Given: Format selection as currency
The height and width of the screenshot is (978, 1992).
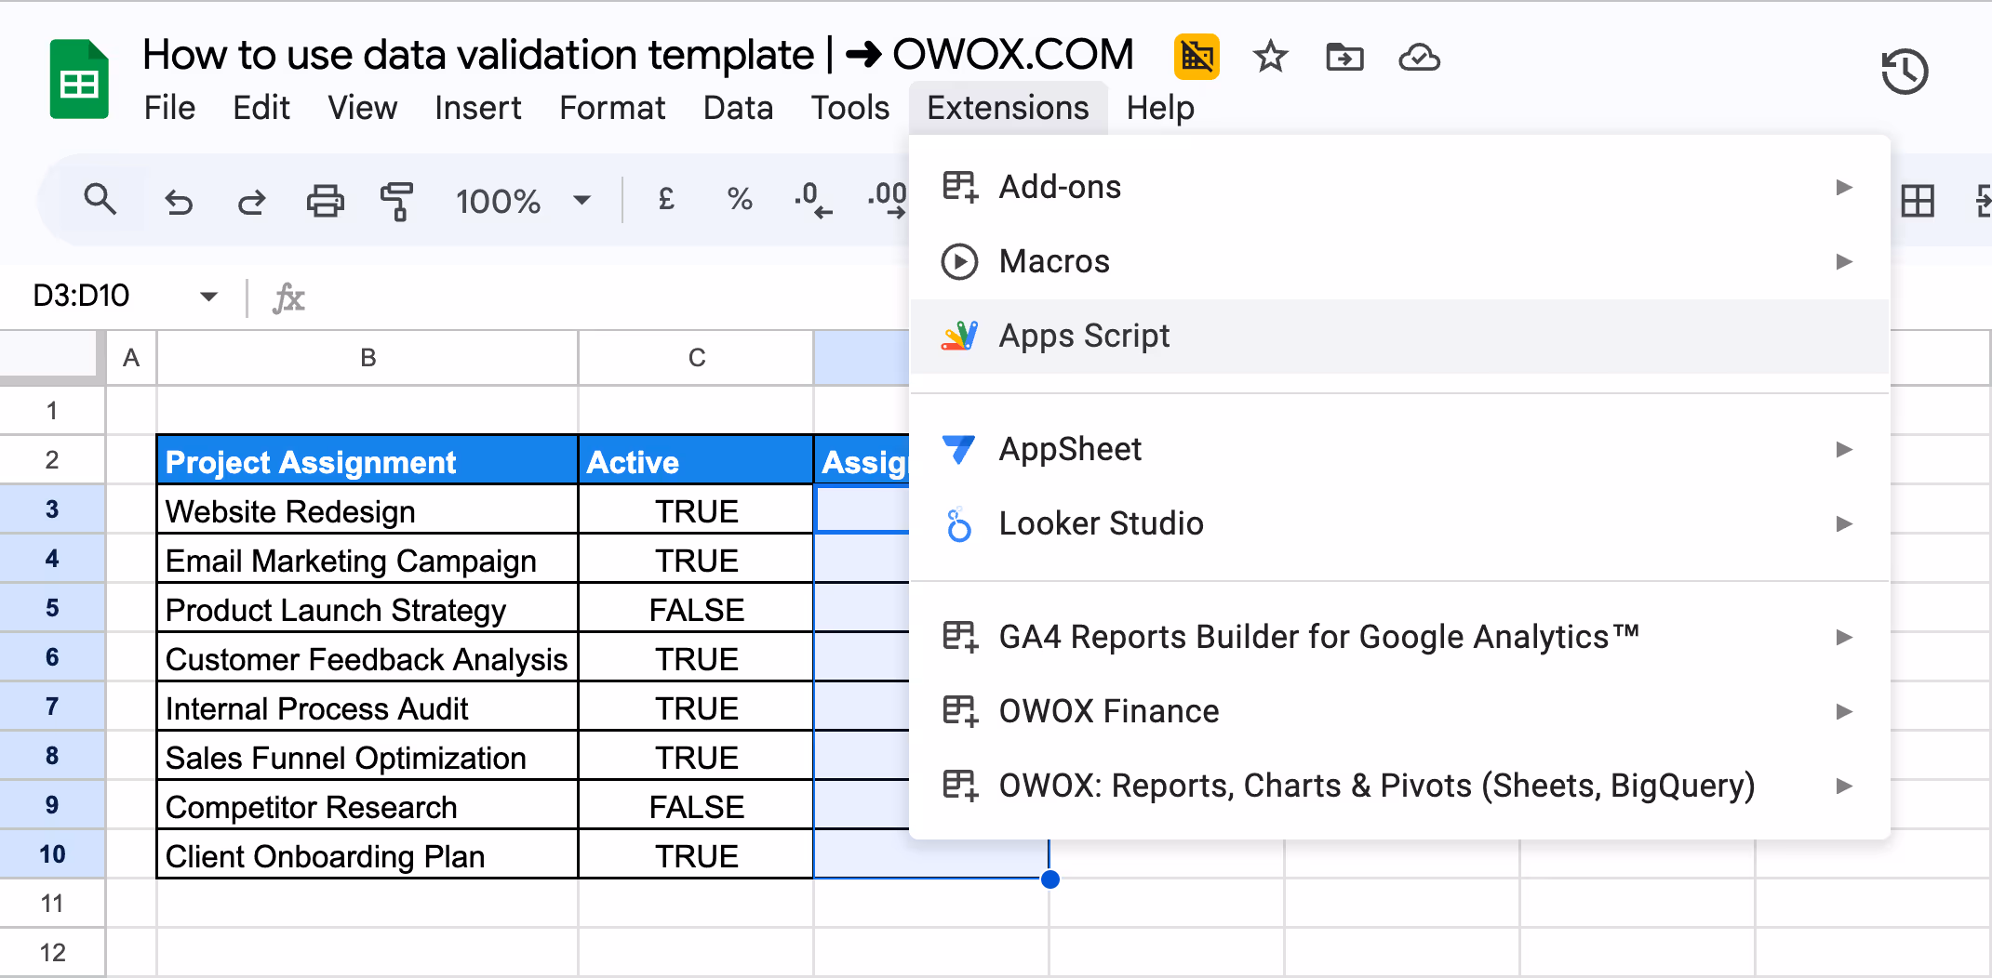Looking at the screenshot, I should [x=664, y=200].
